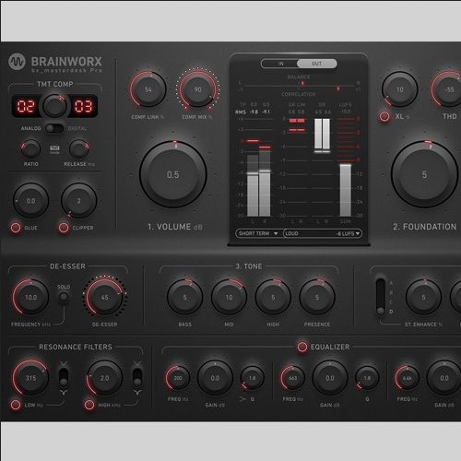This screenshot has height=461, width=461.
Task: Click the DR dynamic range meter bars
Action: pyautogui.click(x=322, y=136)
